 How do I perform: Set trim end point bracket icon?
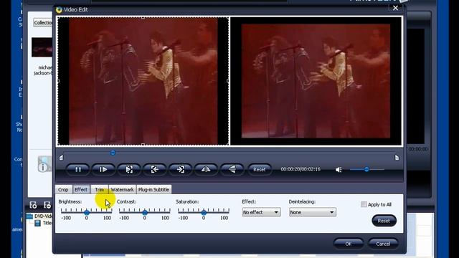[180, 169]
